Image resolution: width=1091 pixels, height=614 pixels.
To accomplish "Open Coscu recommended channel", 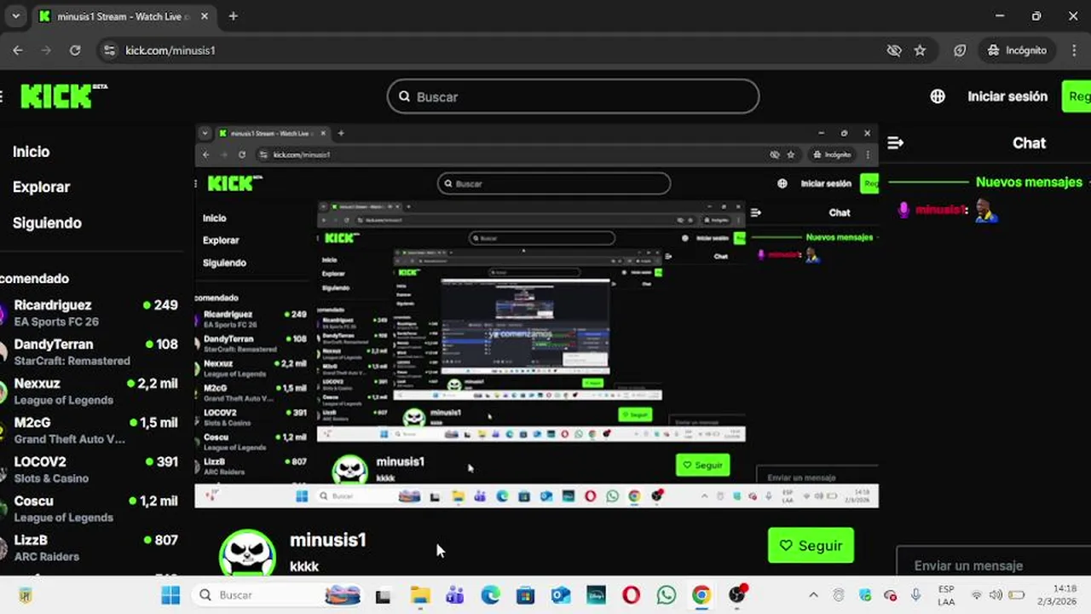I will pyautogui.click(x=89, y=508).
